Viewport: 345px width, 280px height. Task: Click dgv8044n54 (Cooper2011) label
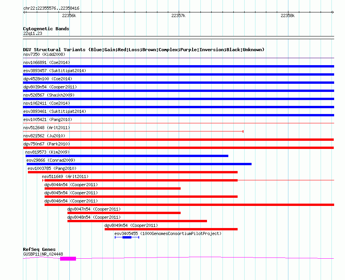[x=71, y=185]
